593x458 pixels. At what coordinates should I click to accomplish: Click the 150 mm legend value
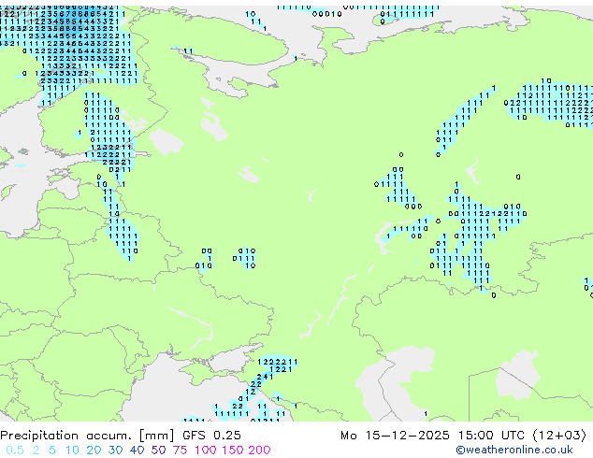point(233,451)
